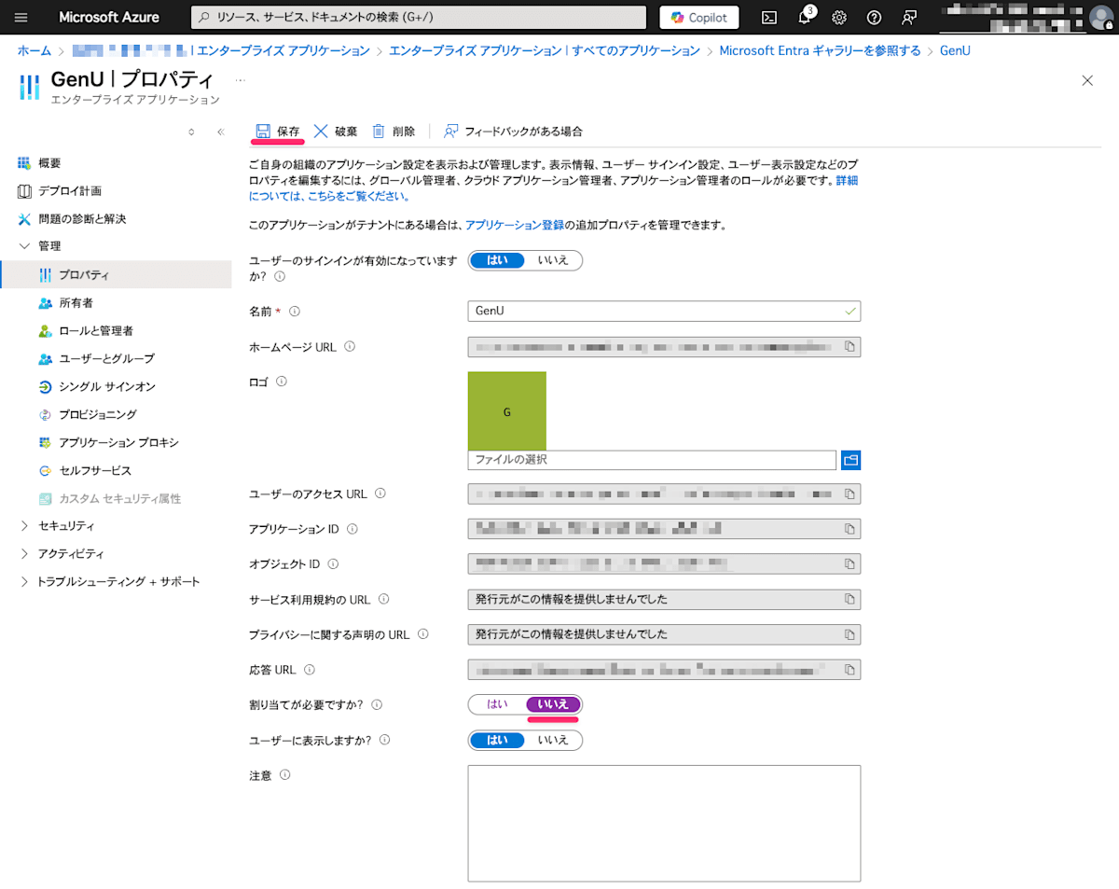The width and height of the screenshot is (1119, 889).
Task: Click info icon next to 割り当てが必要ですか
Action: 378,705
